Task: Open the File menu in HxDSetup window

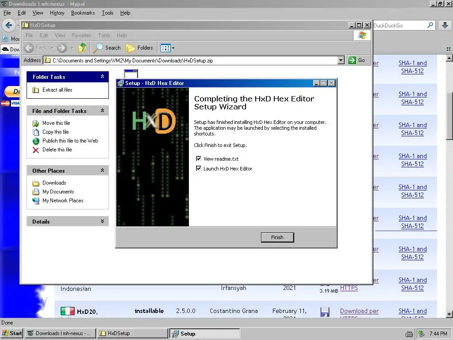Action: click(x=29, y=35)
